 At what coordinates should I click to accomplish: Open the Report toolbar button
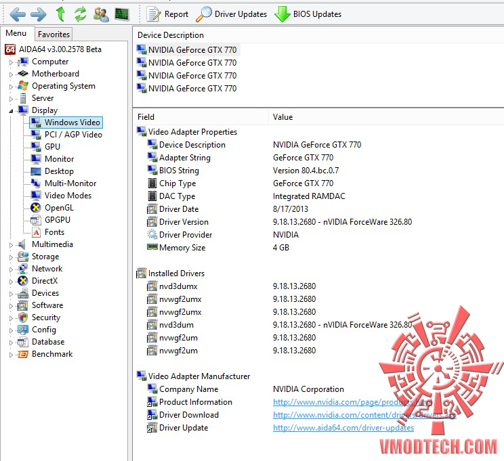pyautogui.click(x=167, y=14)
